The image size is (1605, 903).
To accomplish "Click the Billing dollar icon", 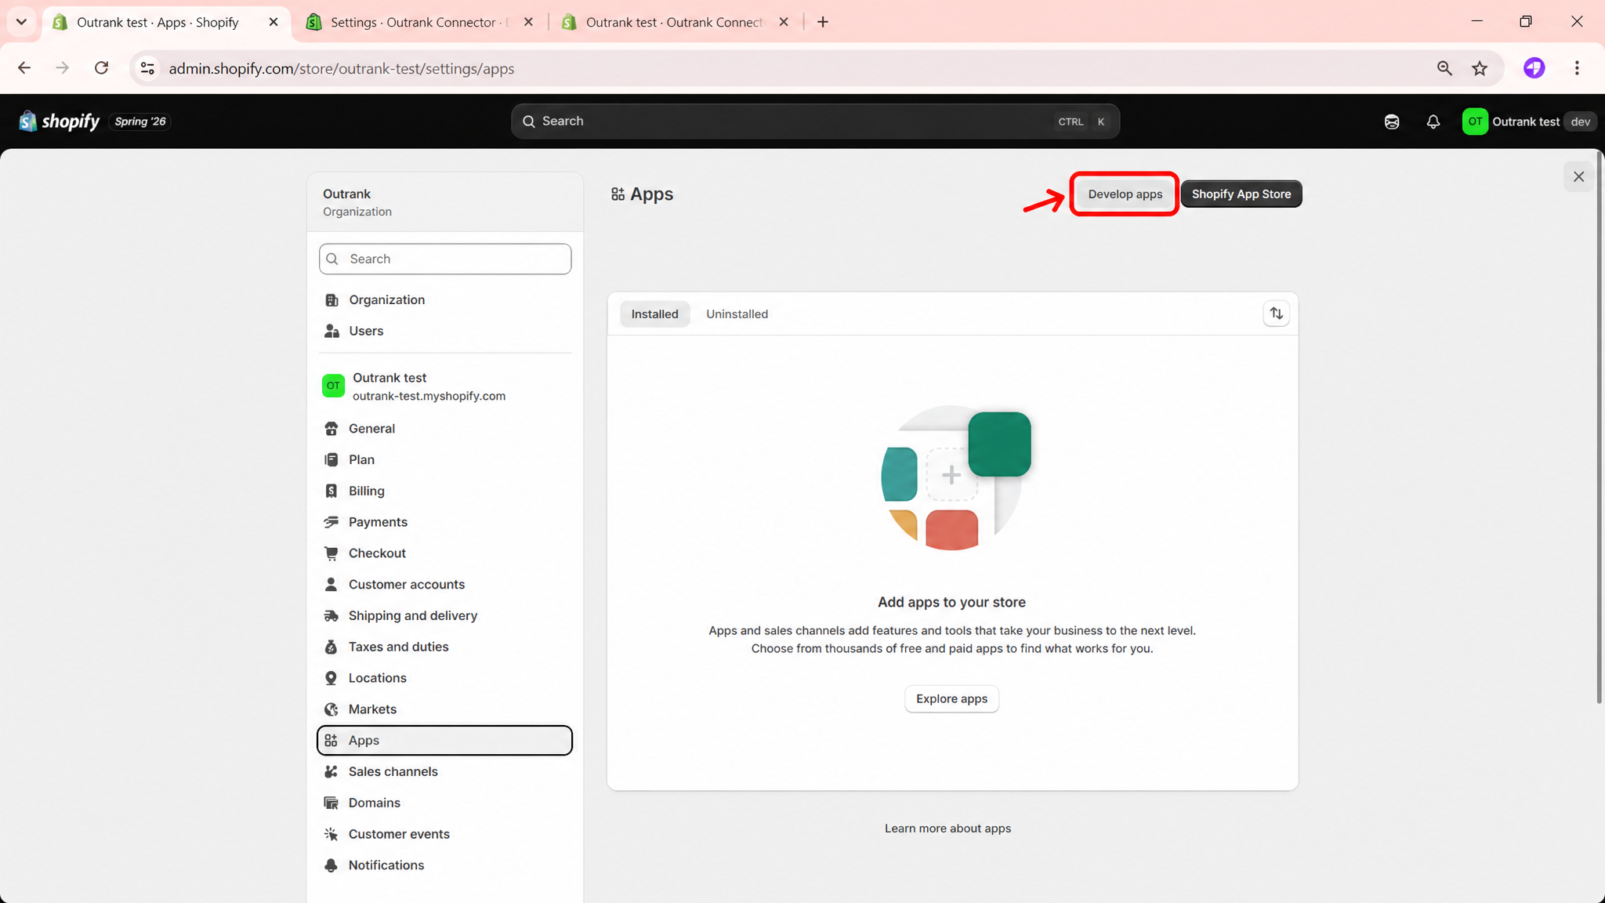I will click(332, 491).
